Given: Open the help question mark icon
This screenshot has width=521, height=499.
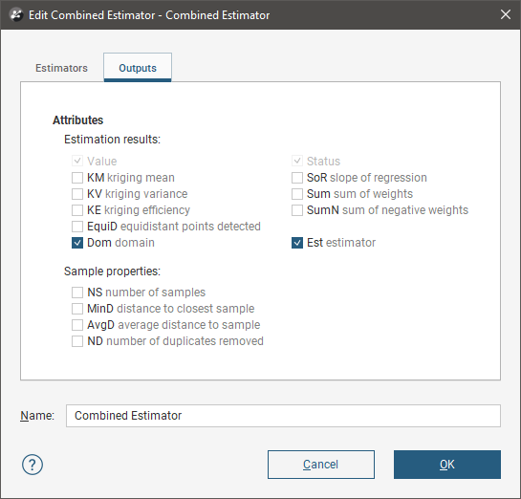Looking at the screenshot, I should pyautogui.click(x=33, y=465).
